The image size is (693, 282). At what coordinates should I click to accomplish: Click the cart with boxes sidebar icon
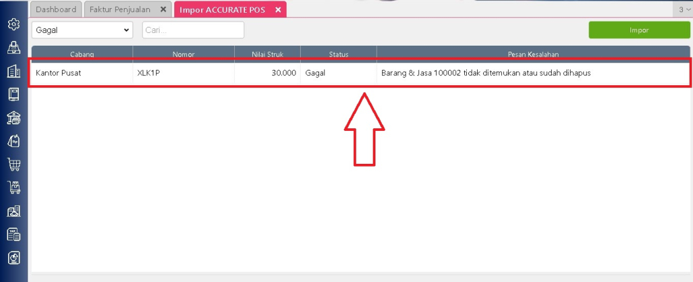[x=13, y=188]
